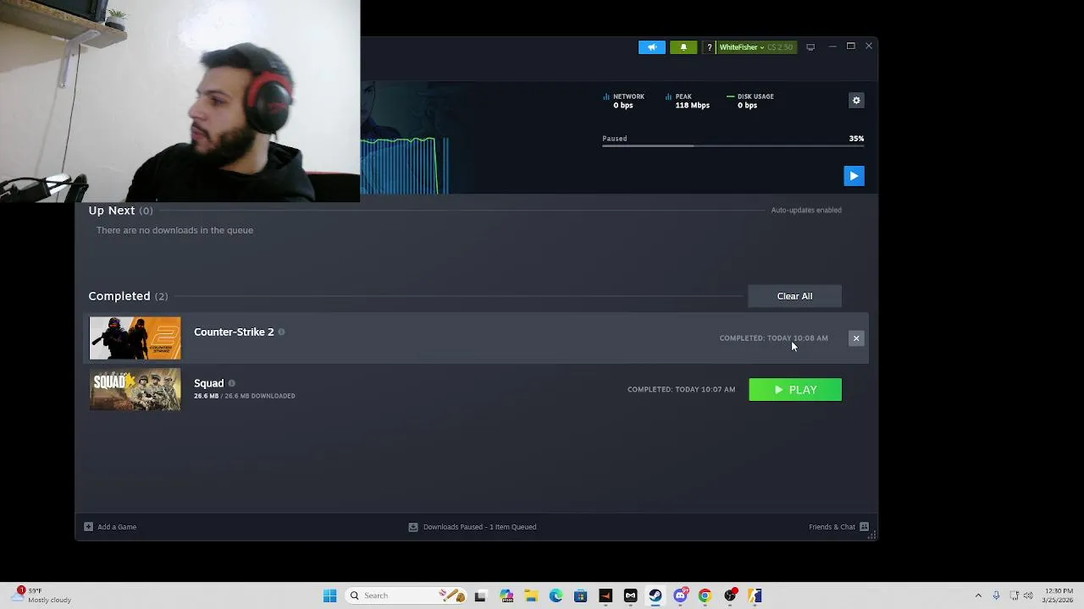
Task: Open the weather widget showing Mostly cloudy
Action: click(x=42, y=595)
